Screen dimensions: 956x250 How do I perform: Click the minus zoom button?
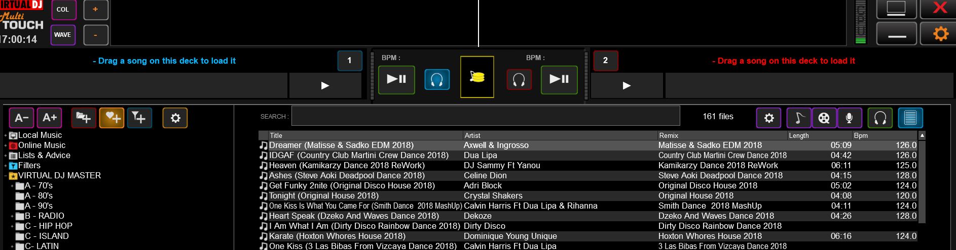coord(95,35)
